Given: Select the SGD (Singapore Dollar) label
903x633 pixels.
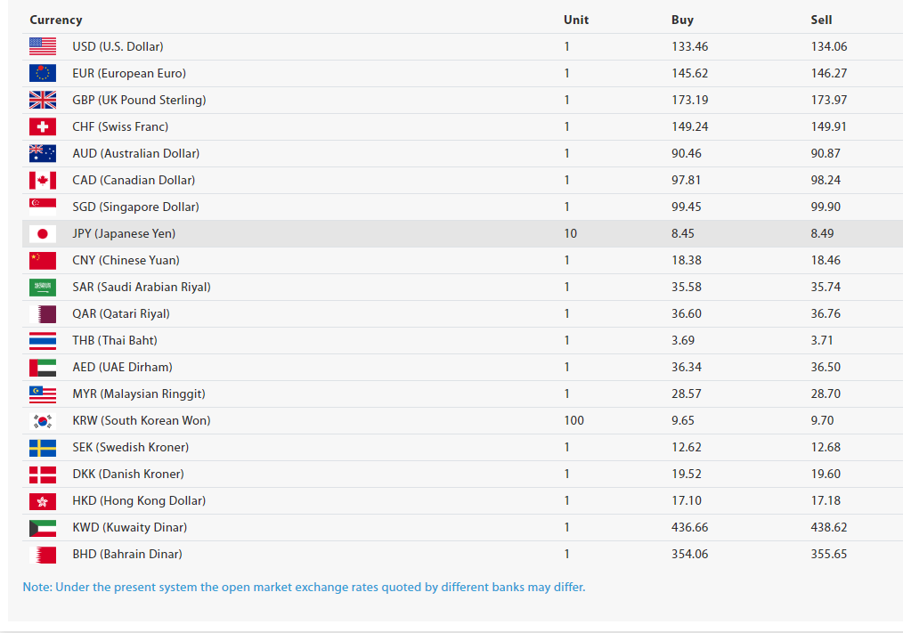Looking at the screenshot, I should 135,207.
